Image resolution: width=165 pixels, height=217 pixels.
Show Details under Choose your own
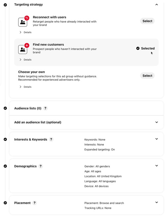[x=26, y=87]
